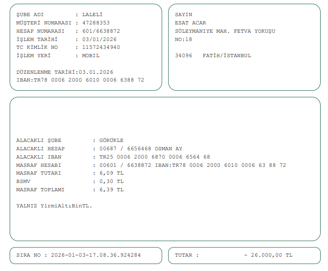Click the creditor IBAN starting TR25
The width and height of the screenshot is (328, 271).
[155, 157]
